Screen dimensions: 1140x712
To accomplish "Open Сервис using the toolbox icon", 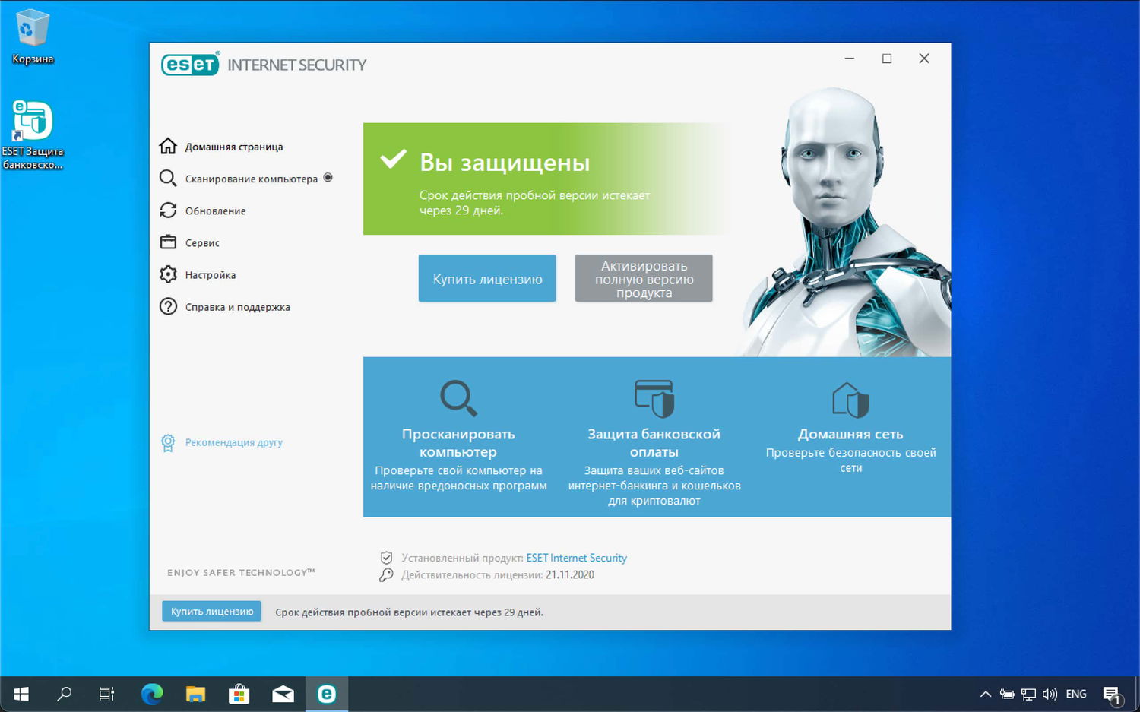I will 168,242.
